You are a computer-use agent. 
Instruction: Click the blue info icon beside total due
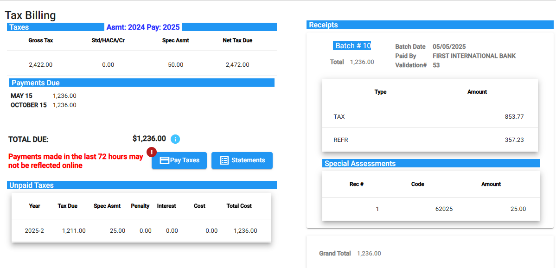(x=175, y=139)
